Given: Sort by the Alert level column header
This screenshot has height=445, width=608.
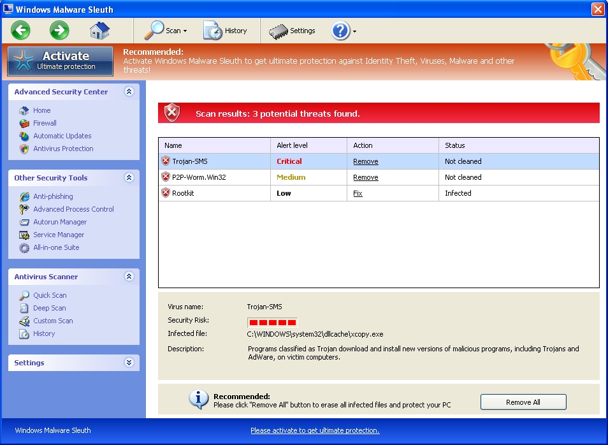Looking at the screenshot, I should click(308, 145).
